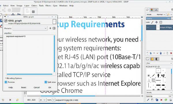Open the Cyan menu
Viewport: 173px width, 104px height.
(55, 6)
